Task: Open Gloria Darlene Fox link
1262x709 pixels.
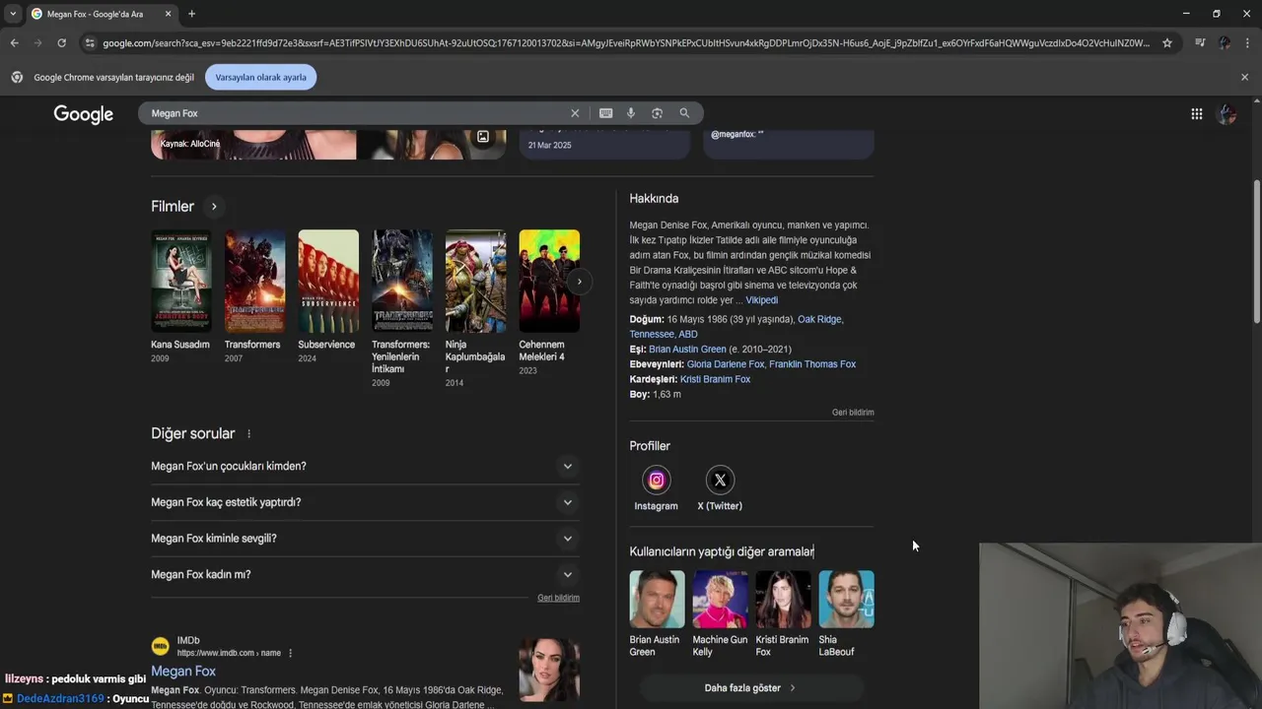Action: pos(726,364)
